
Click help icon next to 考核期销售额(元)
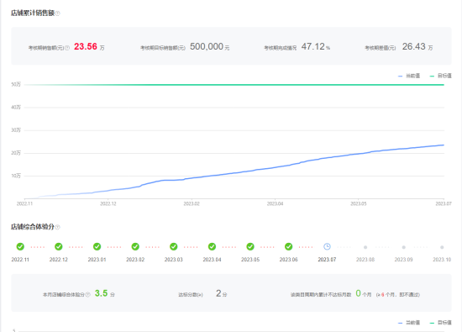click(67, 48)
